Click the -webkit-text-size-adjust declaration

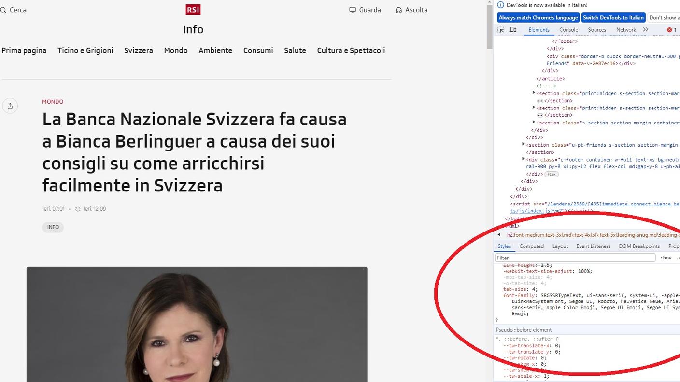point(548,271)
